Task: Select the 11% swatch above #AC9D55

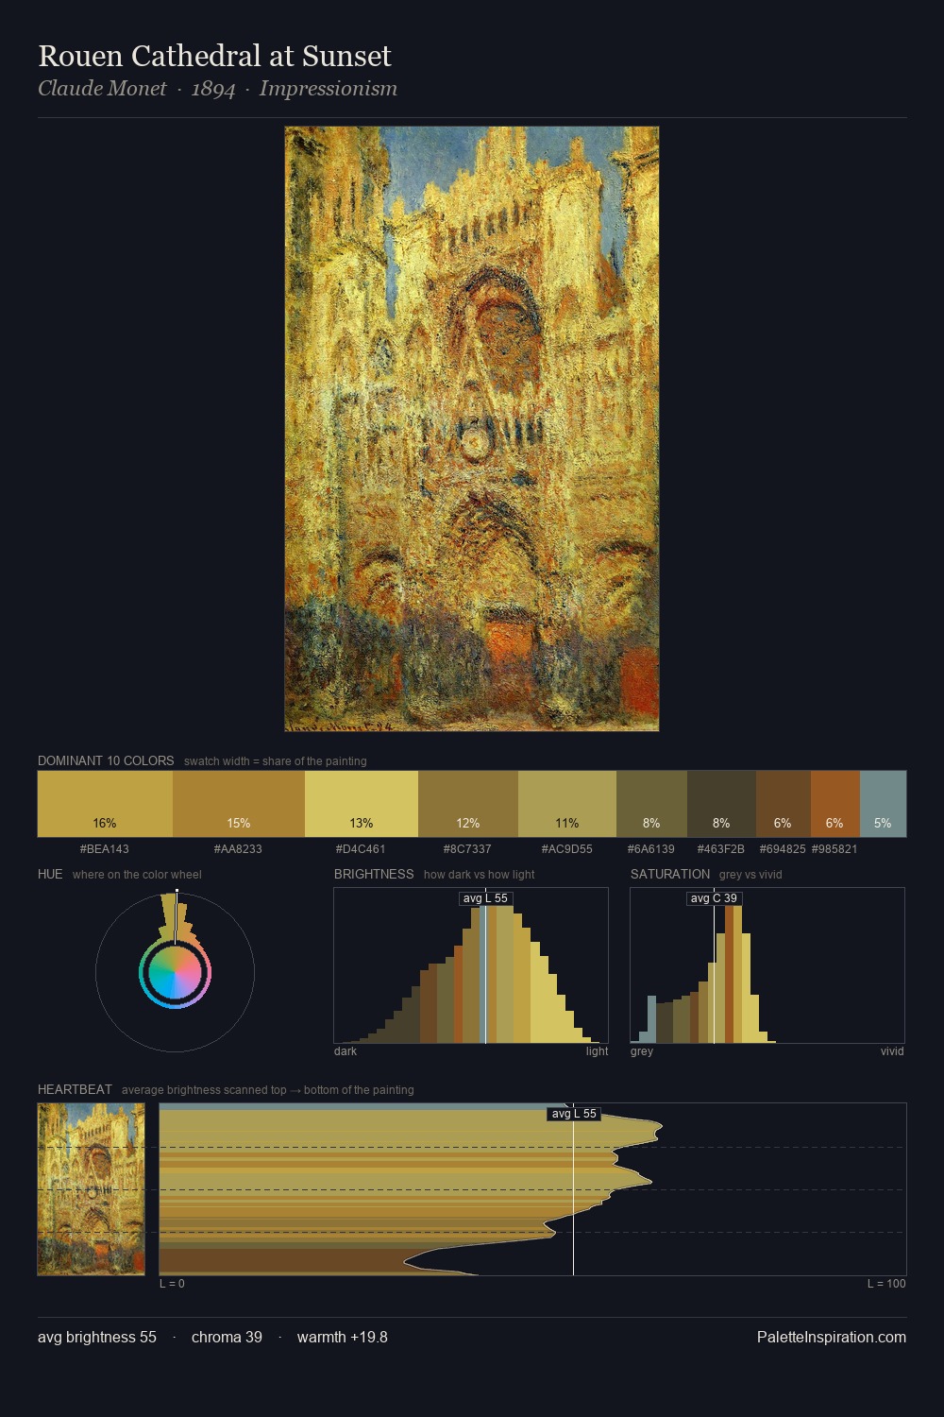Action: click(567, 804)
